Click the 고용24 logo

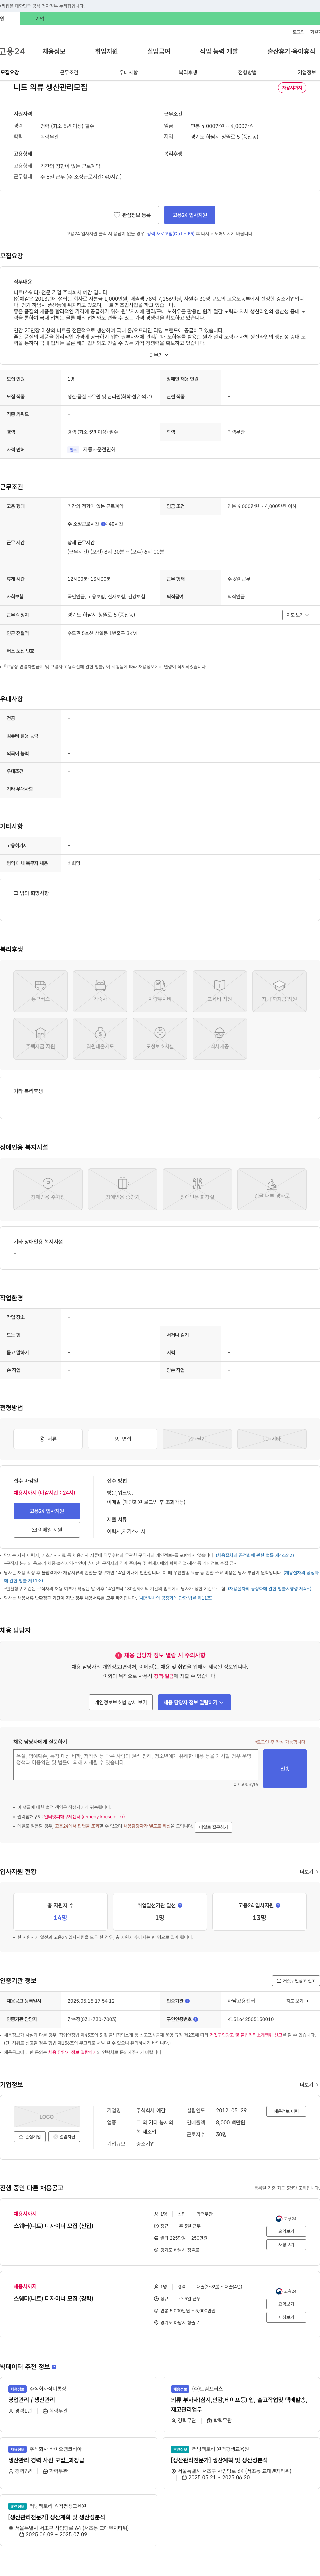[x=12, y=51]
